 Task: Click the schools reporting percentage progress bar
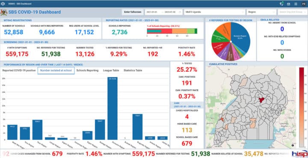172,31
